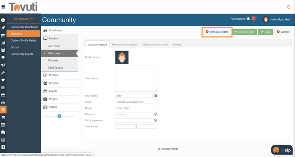Click the document sidebar icon
Image resolution: width=295 pixels, height=157 pixels.
pyautogui.click(x=3, y=140)
